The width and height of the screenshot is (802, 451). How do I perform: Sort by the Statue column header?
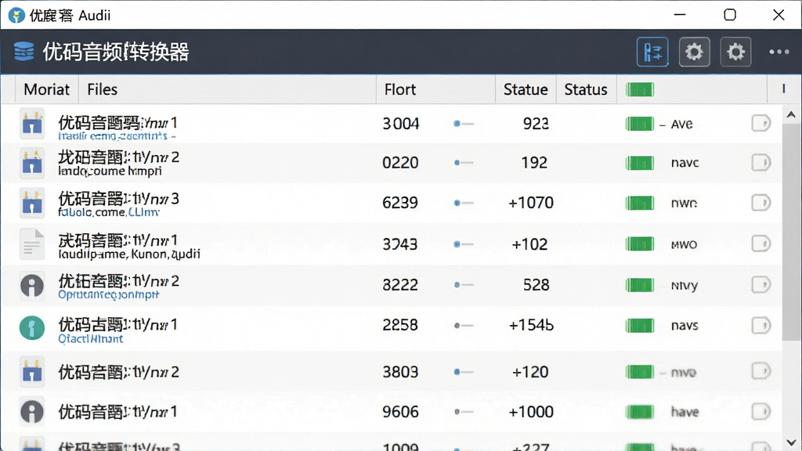526,89
